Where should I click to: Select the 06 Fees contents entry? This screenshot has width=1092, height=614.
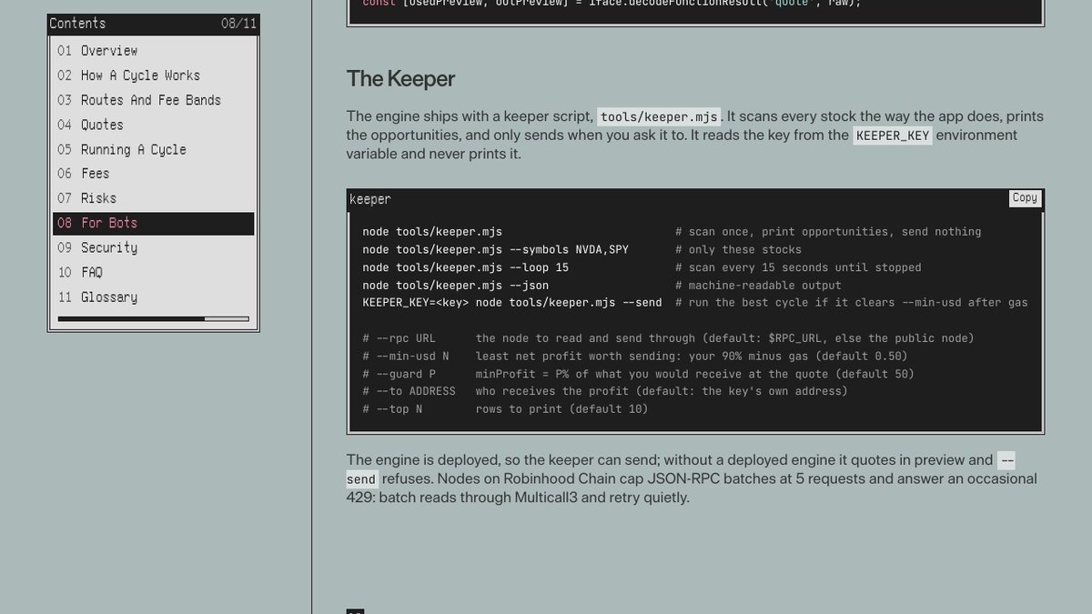(153, 174)
